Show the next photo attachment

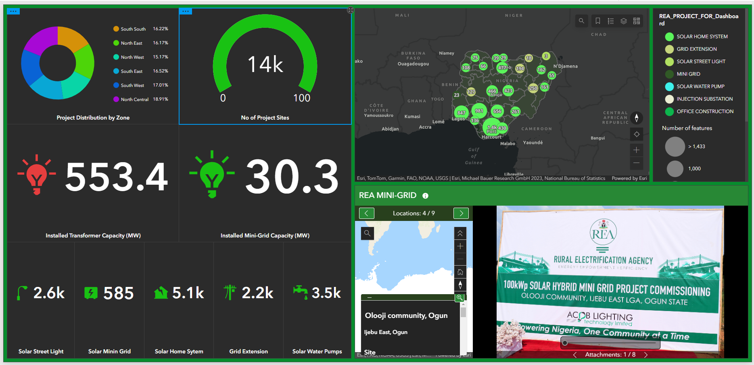tap(646, 355)
